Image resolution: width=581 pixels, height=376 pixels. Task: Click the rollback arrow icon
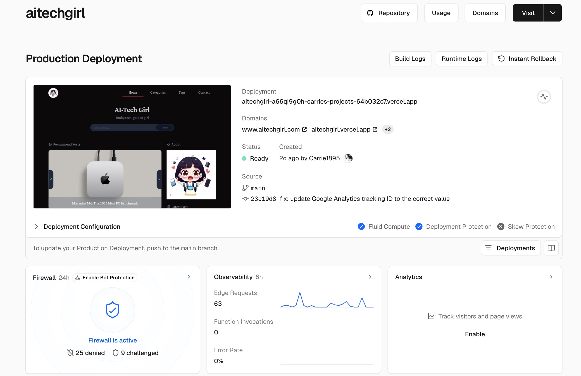tap(501, 59)
